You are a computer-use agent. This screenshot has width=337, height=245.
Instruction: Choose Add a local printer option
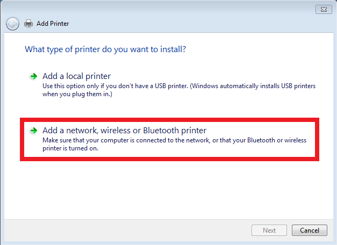76,76
